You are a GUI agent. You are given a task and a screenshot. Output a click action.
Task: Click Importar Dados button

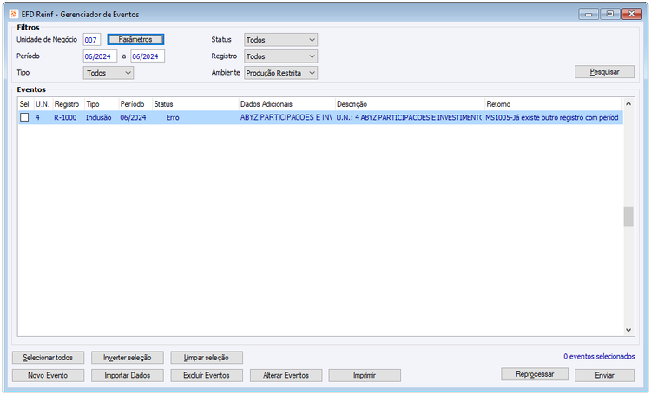coord(128,376)
